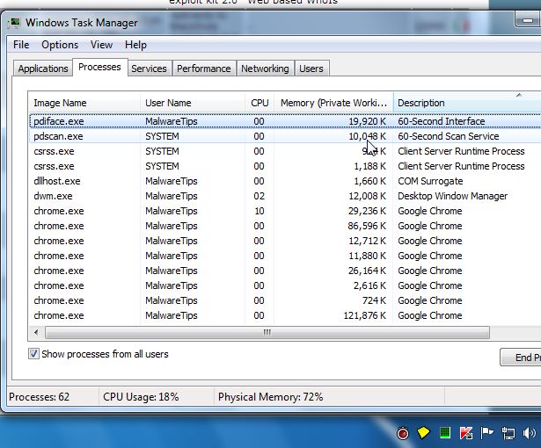This screenshot has width=541, height=448.
Task: Select the Processes tab
Action: 99,67
